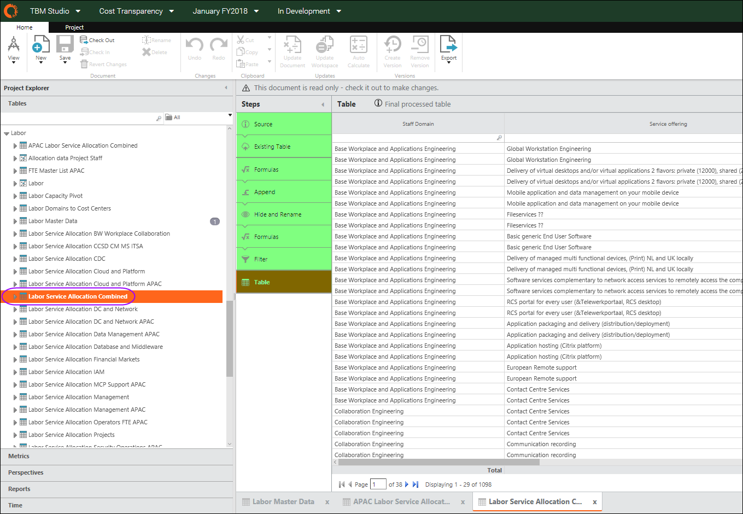Image resolution: width=743 pixels, height=514 pixels.
Task: Click Create Version icon
Action: click(393, 45)
